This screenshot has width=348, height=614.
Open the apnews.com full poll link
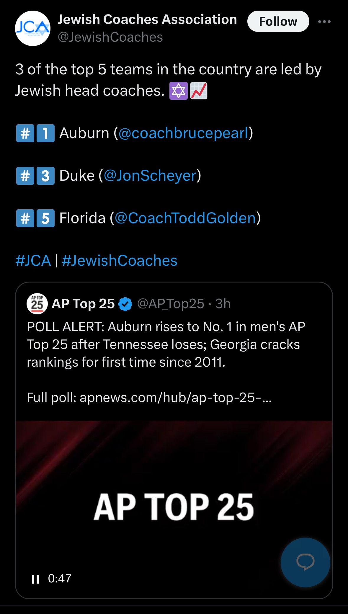tap(175, 398)
